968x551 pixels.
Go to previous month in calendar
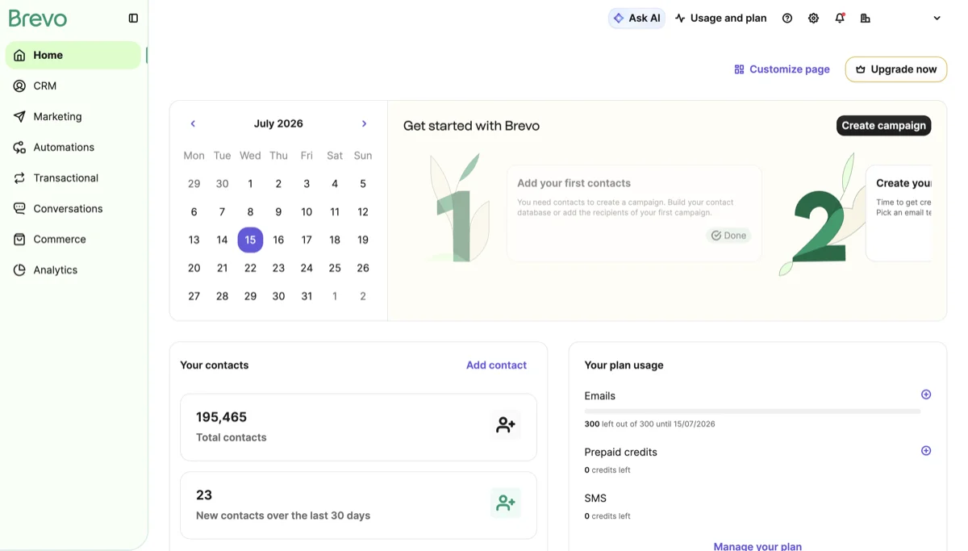point(193,123)
